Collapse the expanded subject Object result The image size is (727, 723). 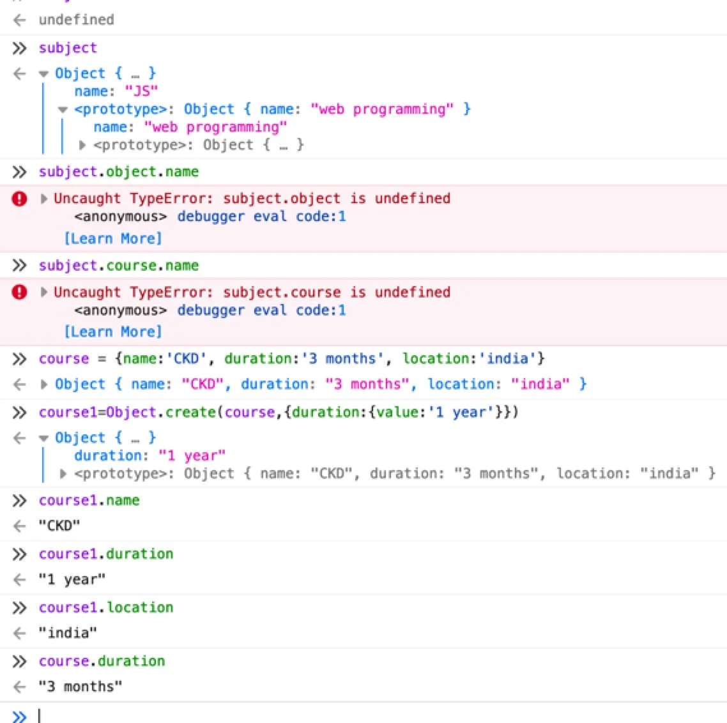[x=42, y=73]
